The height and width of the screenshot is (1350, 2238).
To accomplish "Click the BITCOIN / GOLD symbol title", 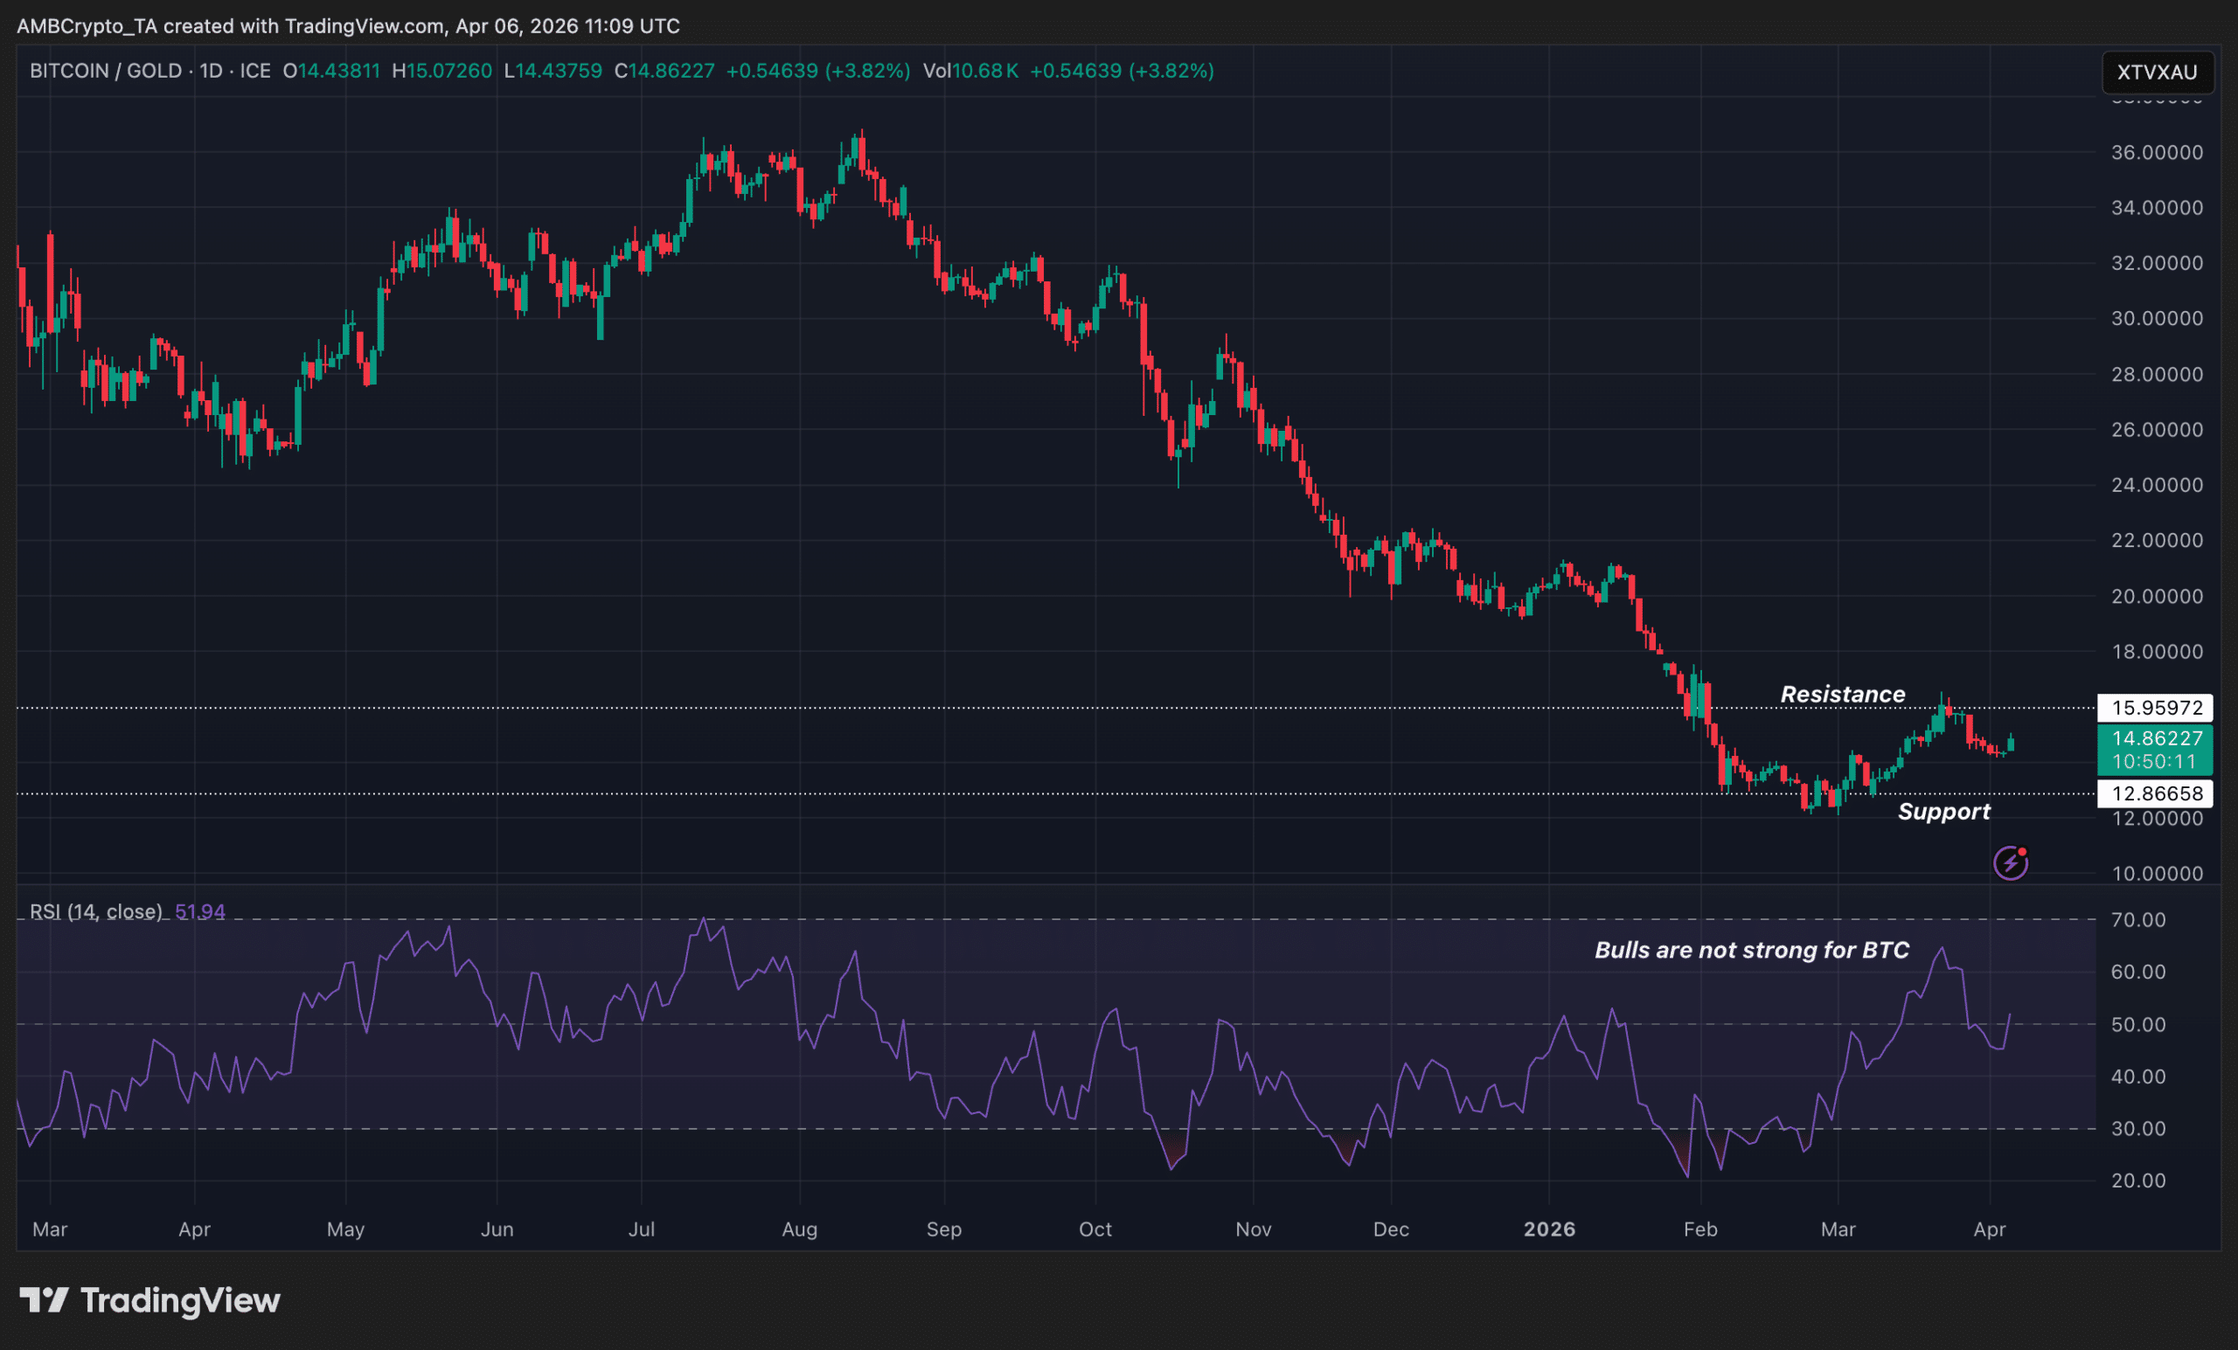I will (106, 71).
